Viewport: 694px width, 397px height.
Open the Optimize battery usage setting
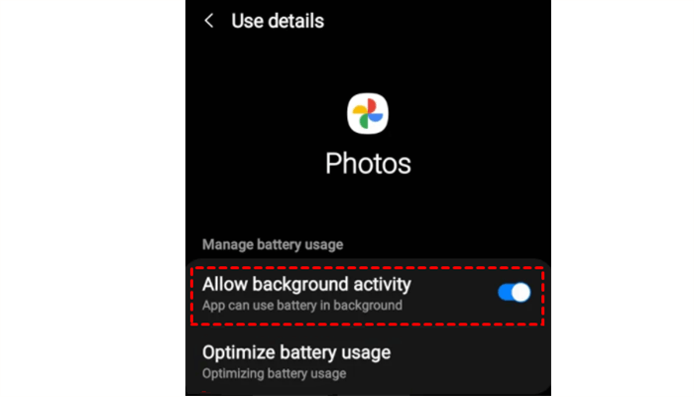click(x=368, y=362)
